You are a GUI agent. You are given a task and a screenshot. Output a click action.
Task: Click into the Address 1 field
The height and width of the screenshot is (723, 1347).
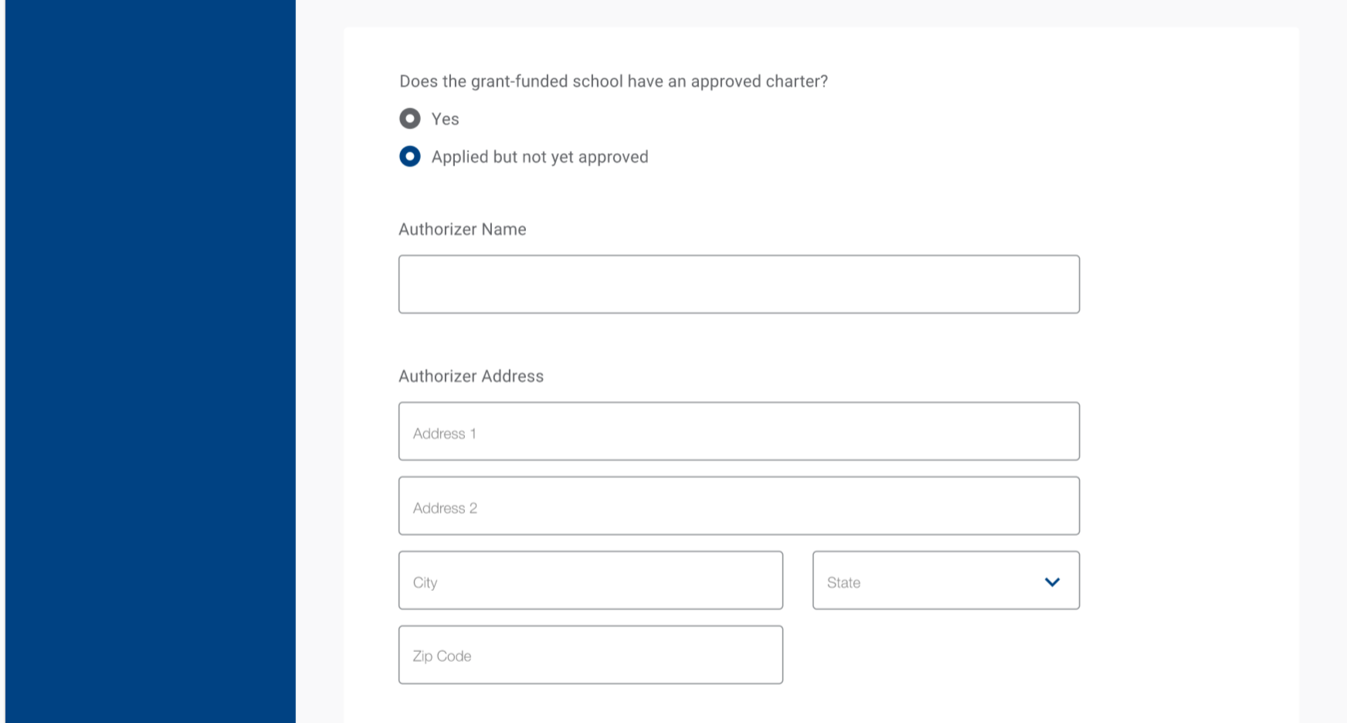coord(738,431)
